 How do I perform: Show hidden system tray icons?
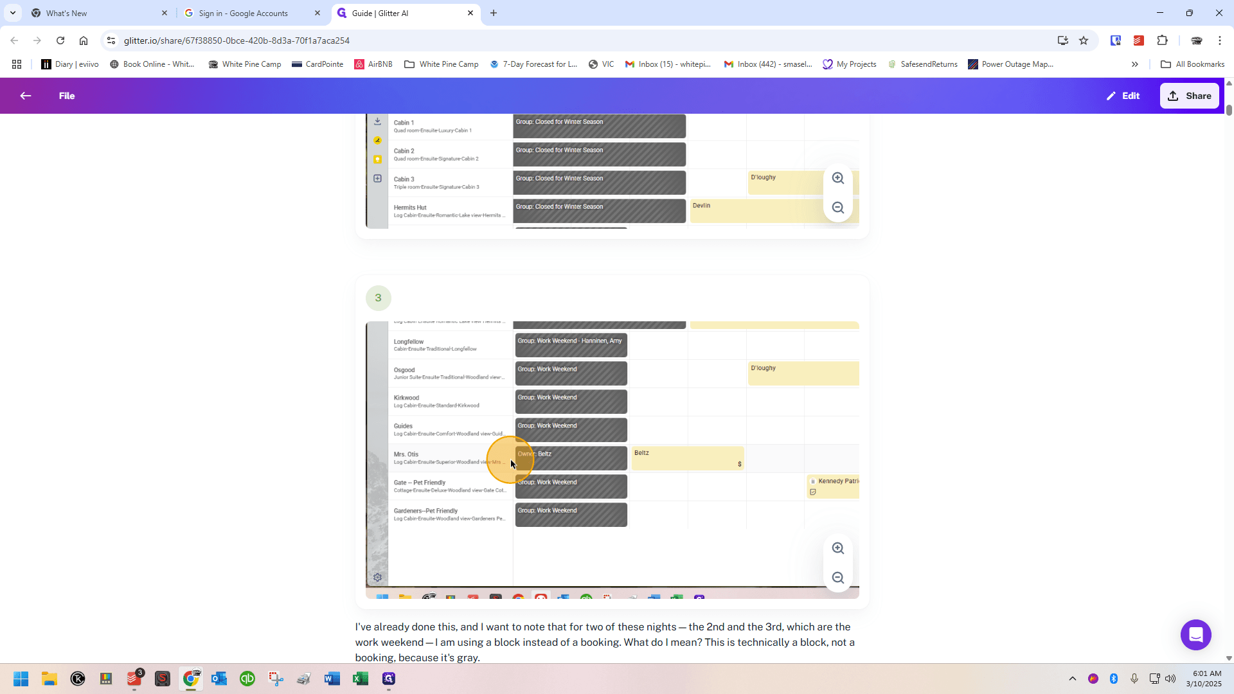point(1072,679)
